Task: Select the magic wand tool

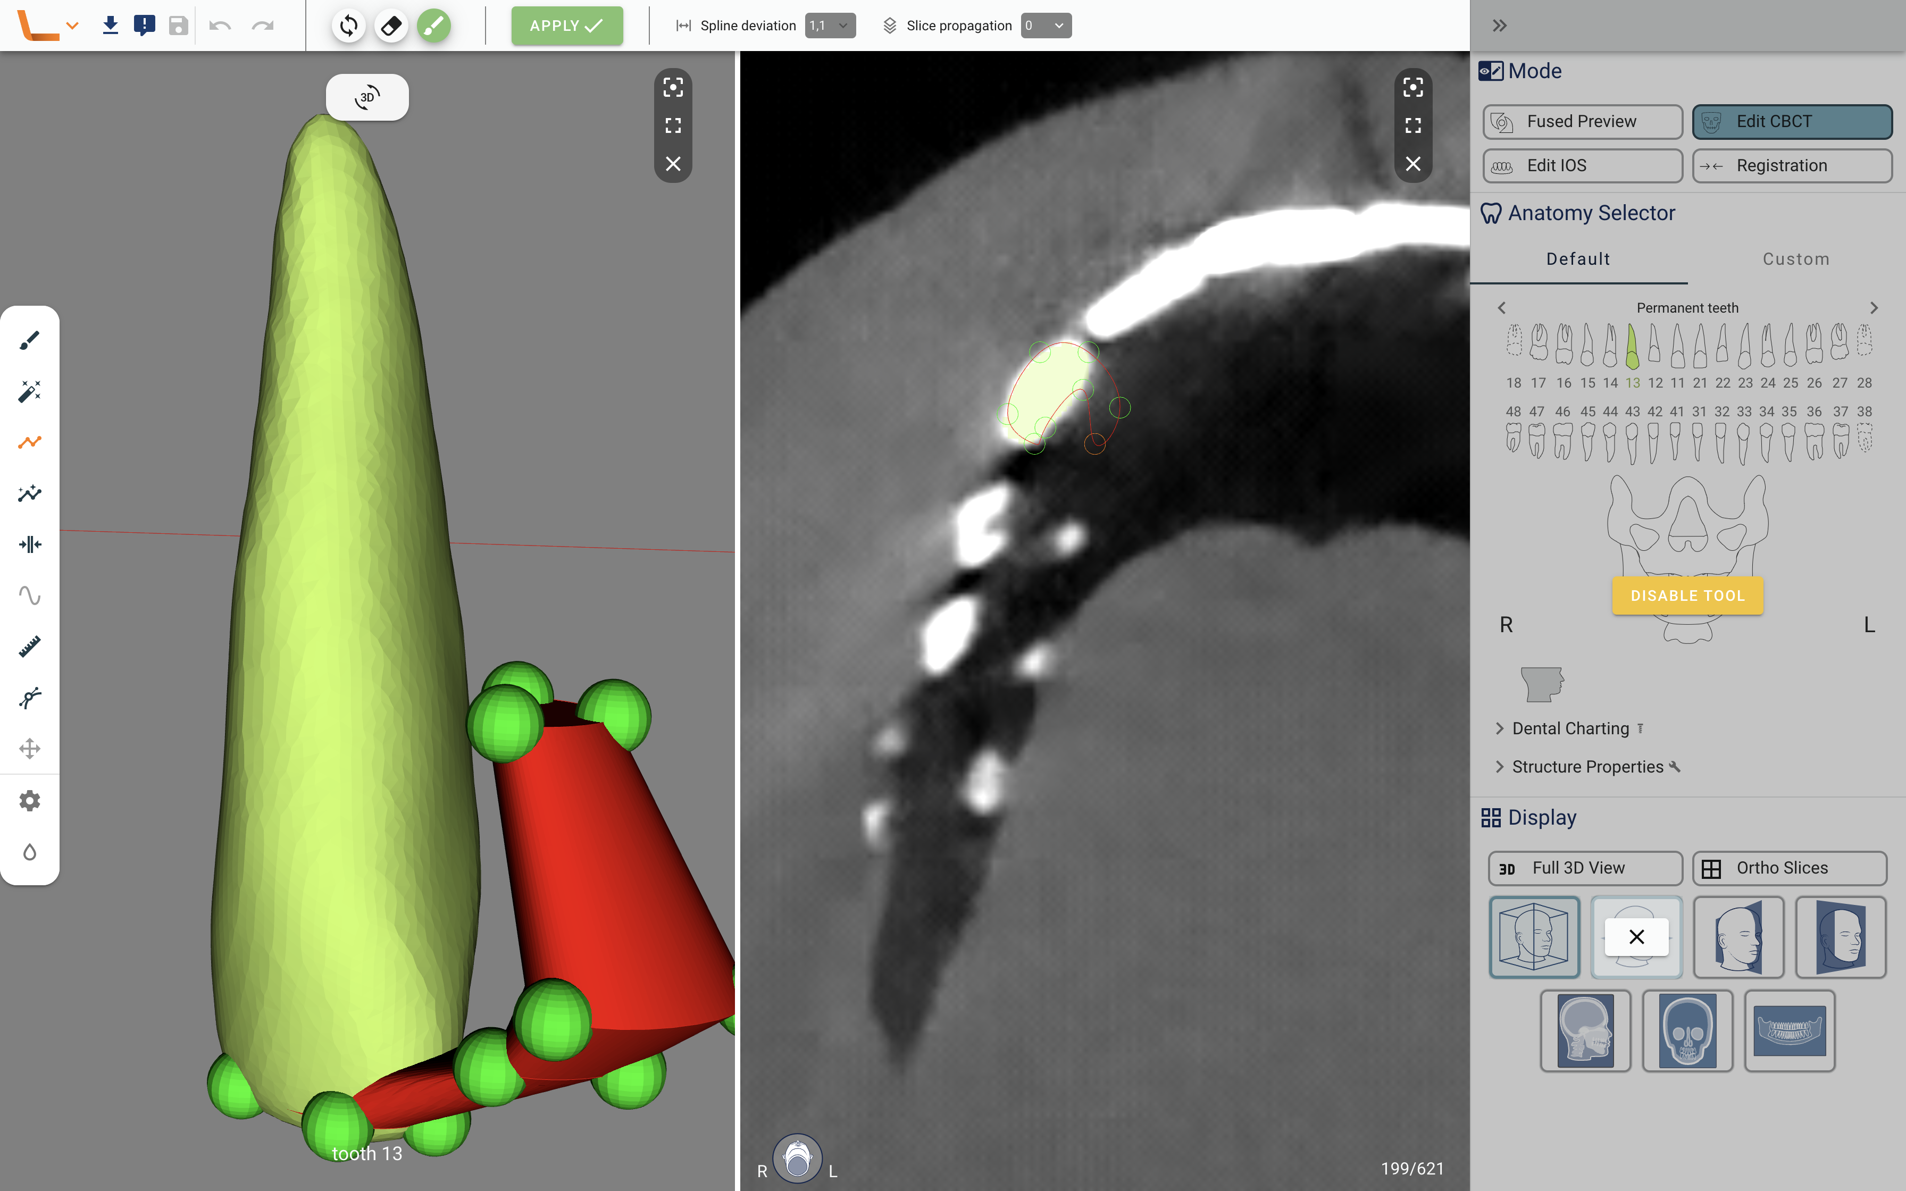Action: pyautogui.click(x=29, y=391)
